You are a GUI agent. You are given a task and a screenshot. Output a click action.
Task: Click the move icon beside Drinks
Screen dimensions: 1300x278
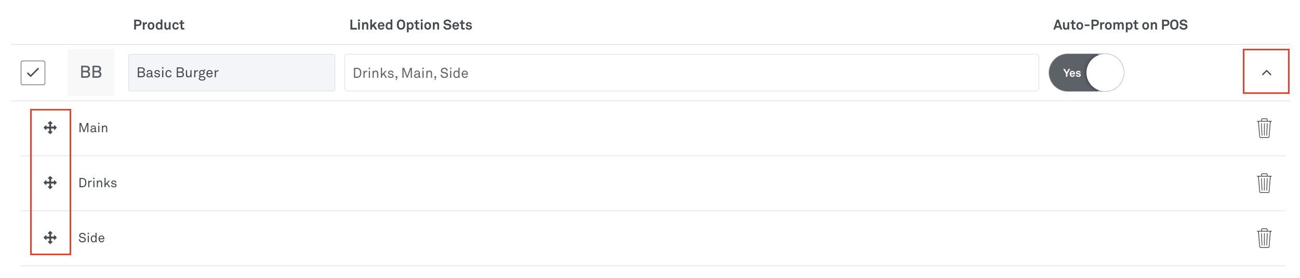50,183
